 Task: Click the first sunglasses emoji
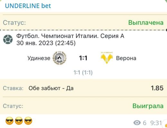click(9, 121)
